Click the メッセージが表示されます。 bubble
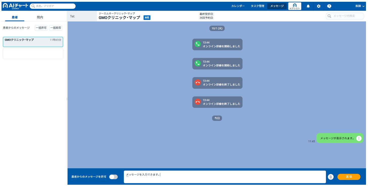 [340, 138]
